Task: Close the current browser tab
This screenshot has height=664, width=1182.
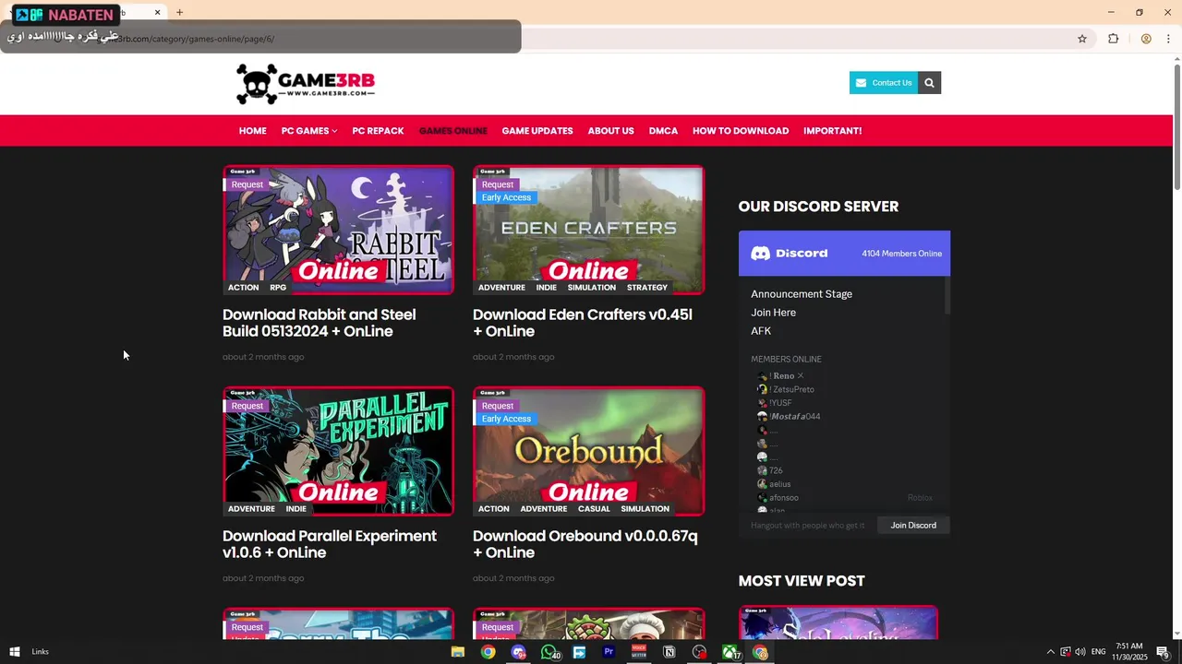Action: (x=157, y=12)
